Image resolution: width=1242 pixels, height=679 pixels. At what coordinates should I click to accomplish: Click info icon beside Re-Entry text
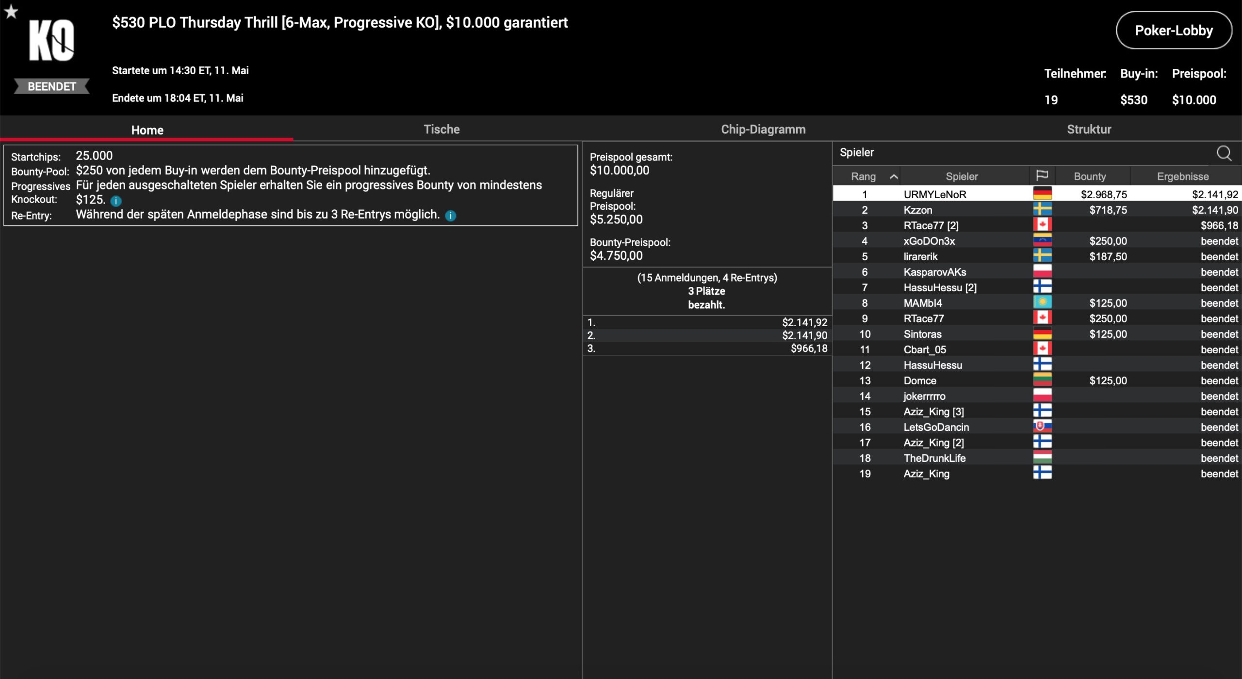pos(450,216)
